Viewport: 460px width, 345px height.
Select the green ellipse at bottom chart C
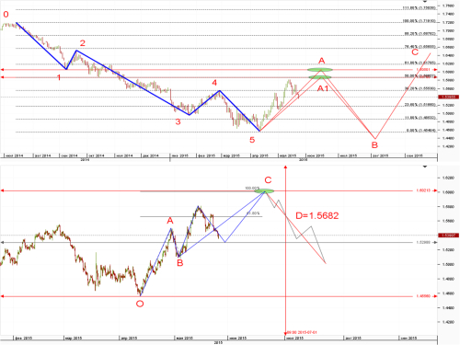(264, 191)
